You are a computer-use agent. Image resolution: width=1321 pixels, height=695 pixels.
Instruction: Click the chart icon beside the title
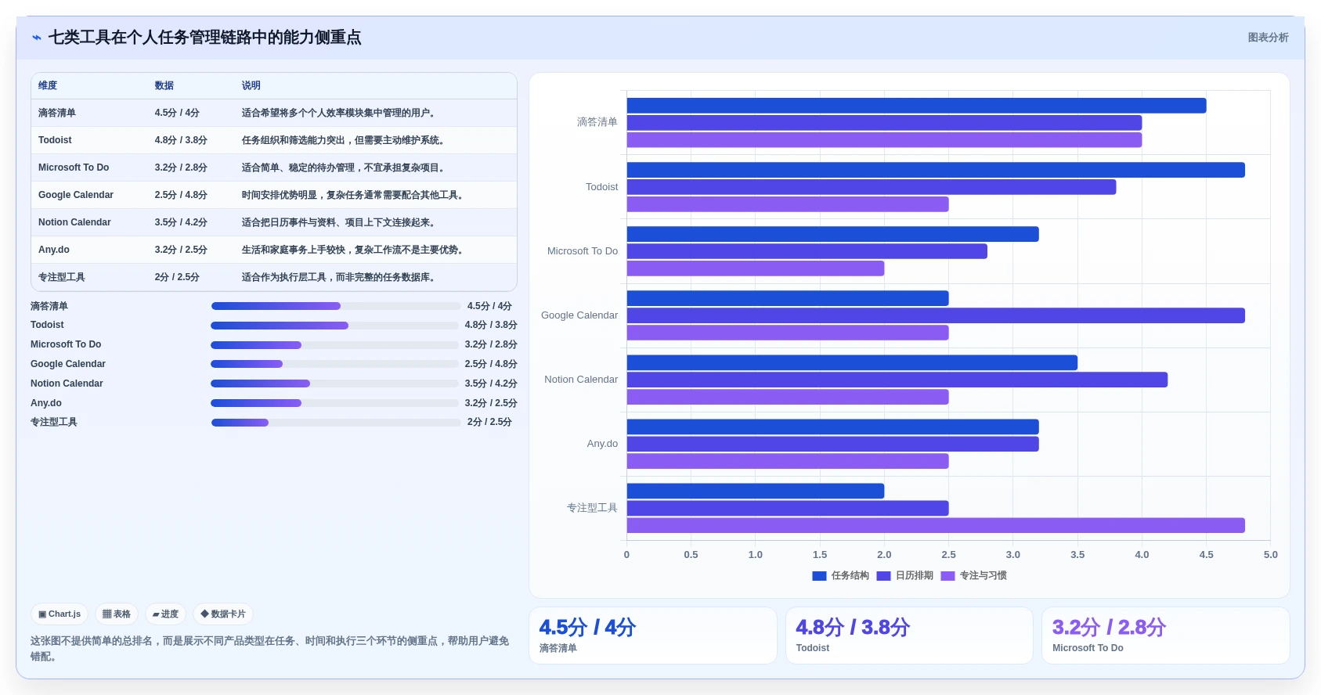[x=36, y=38]
